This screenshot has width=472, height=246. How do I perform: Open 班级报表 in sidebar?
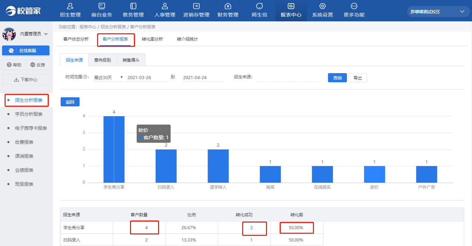tap(24, 184)
